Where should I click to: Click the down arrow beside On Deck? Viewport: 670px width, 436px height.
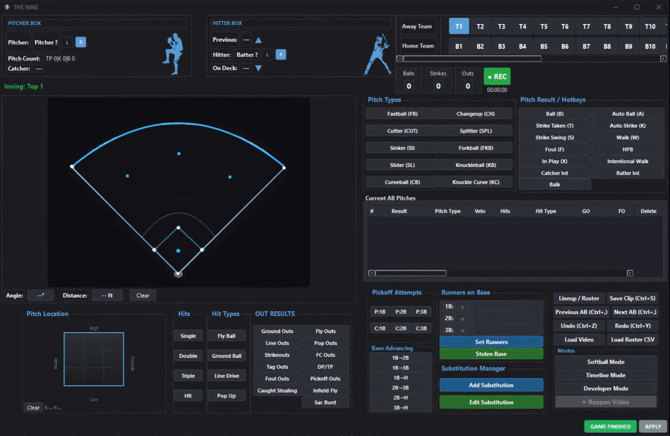[258, 68]
